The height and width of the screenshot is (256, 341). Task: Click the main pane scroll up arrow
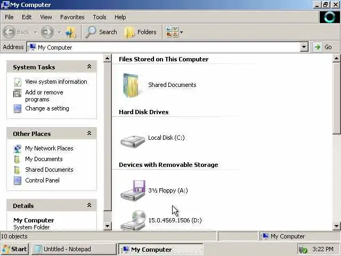tap(336, 58)
